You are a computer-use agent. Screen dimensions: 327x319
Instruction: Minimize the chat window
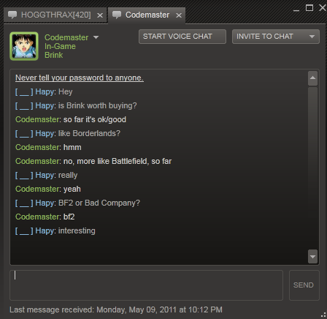coord(296,10)
